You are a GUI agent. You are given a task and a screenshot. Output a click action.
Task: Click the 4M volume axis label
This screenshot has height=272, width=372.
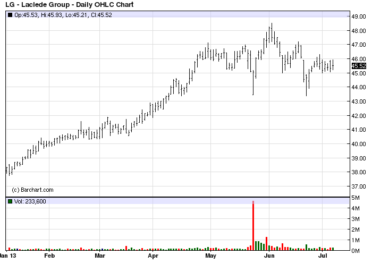click(x=356, y=208)
